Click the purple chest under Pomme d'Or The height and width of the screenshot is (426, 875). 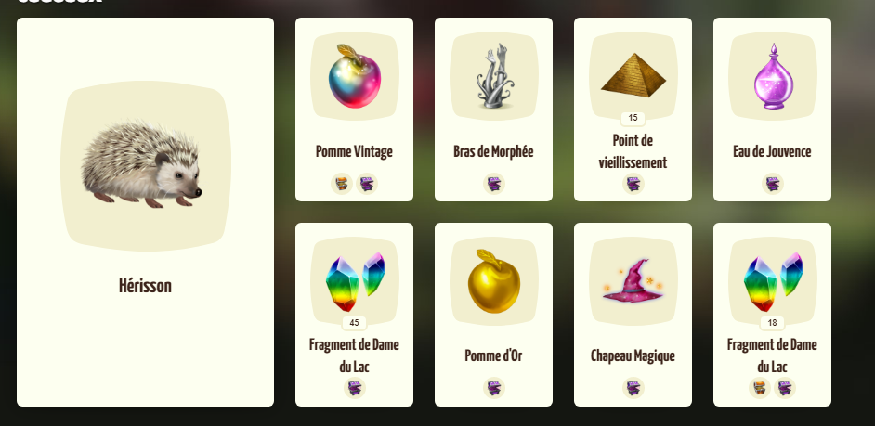[x=494, y=388]
